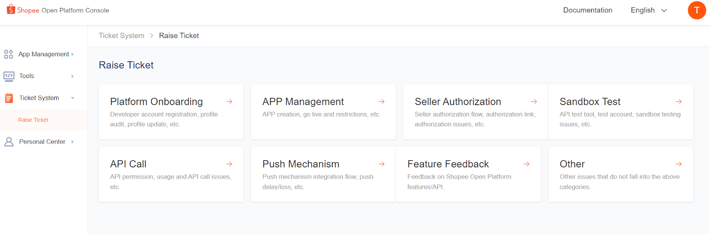Click the arrow on Push Mechanism card
The height and width of the screenshot is (234, 710).
(381, 164)
